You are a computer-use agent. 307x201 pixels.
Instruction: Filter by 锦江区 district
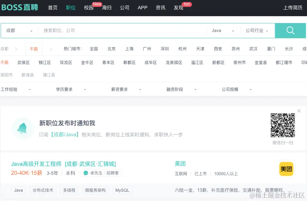[x=45, y=62]
